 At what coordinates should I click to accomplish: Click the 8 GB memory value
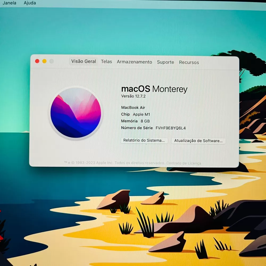click(x=145, y=121)
